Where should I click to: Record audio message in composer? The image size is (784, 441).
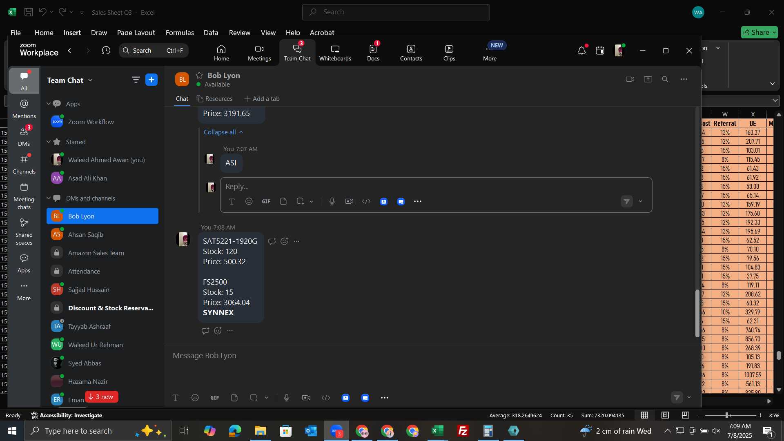(x=287, y=398)
